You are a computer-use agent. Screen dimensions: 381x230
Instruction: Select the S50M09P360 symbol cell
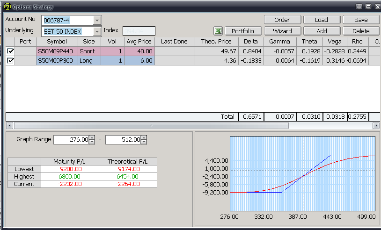coord(57,60)
